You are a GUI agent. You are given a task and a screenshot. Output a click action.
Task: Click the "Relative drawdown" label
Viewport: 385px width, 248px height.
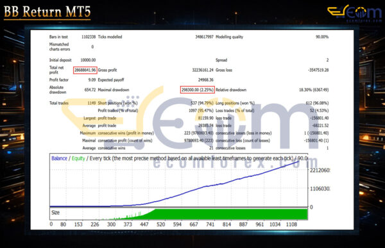click(x=231, y=90)
